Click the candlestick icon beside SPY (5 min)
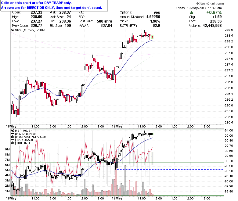This screenshot has height=201, width=238. pyautogui.click(x=13, y=30)
